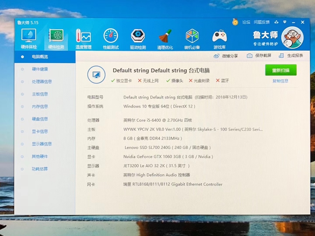Screen dimensions: 315x236
Task: Click the 鲁大师 mascot avatar
Action: pyautogui.click(x=292, y=38)
